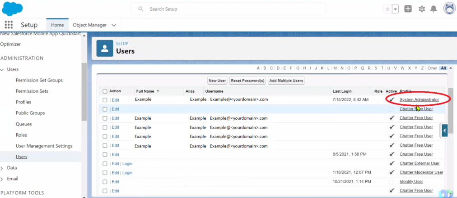The width and height of the screenshot is (457, 198).
Task: Open the Setup gear icon
Action: click(x=422, y=9)
